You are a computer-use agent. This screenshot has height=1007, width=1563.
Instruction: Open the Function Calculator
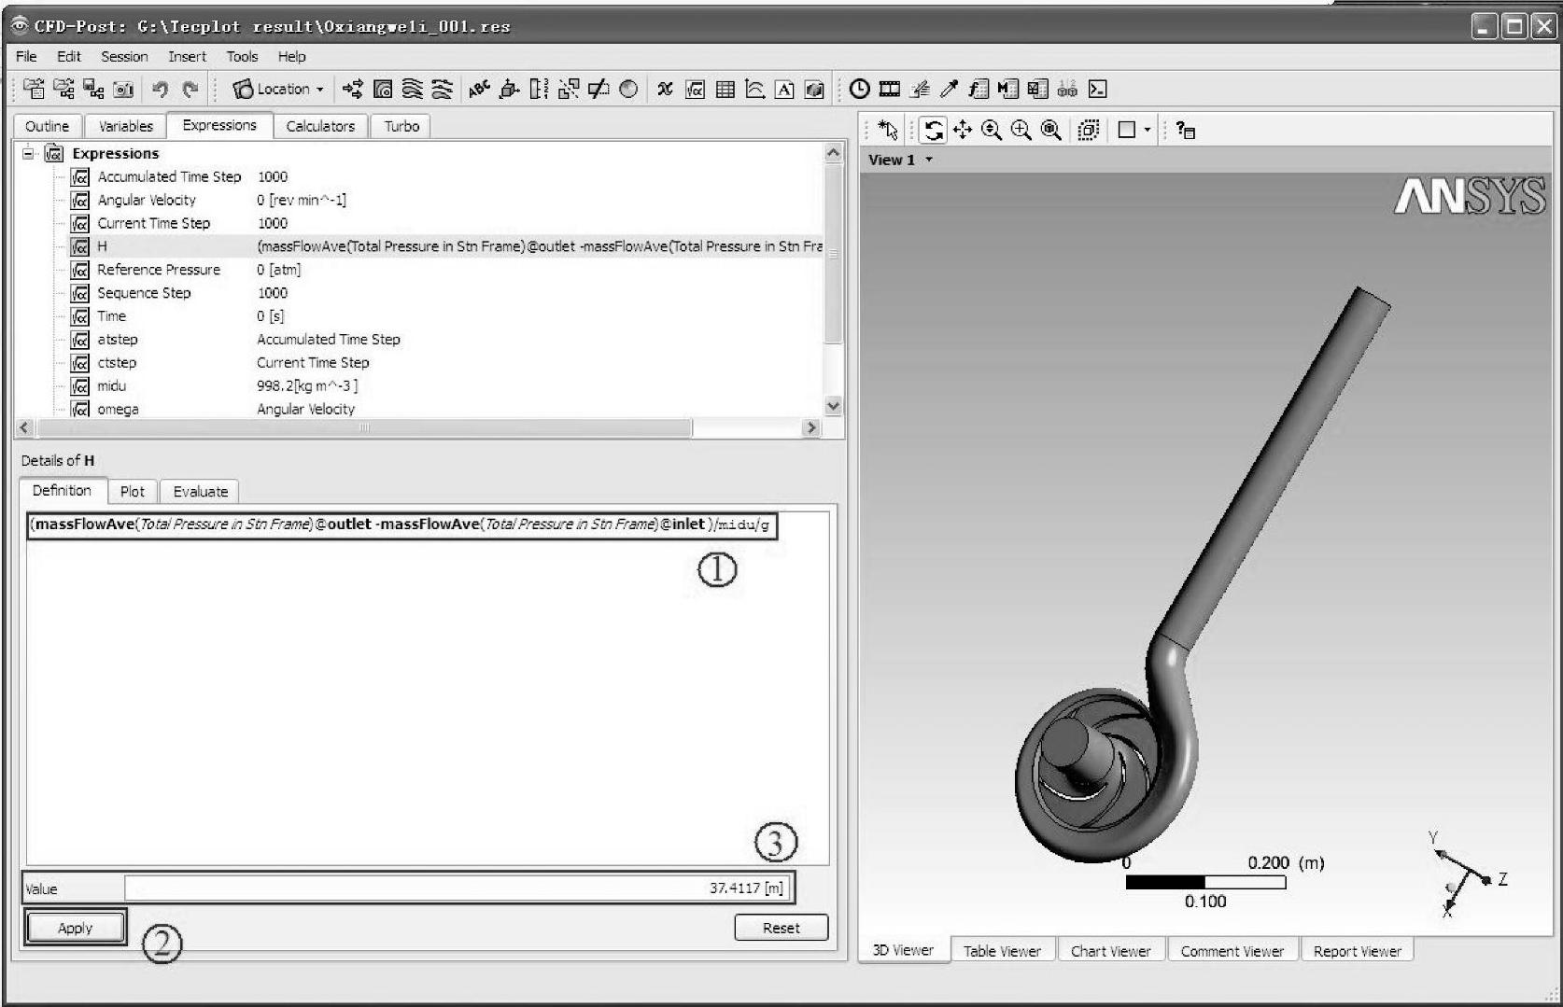click(979, 90)
